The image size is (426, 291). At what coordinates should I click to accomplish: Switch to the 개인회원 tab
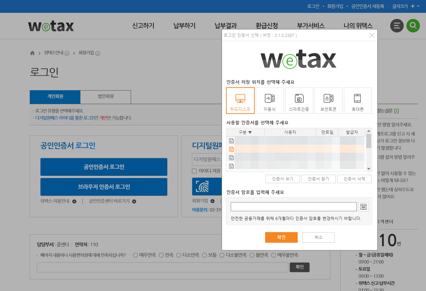click(x=55, y=97)
